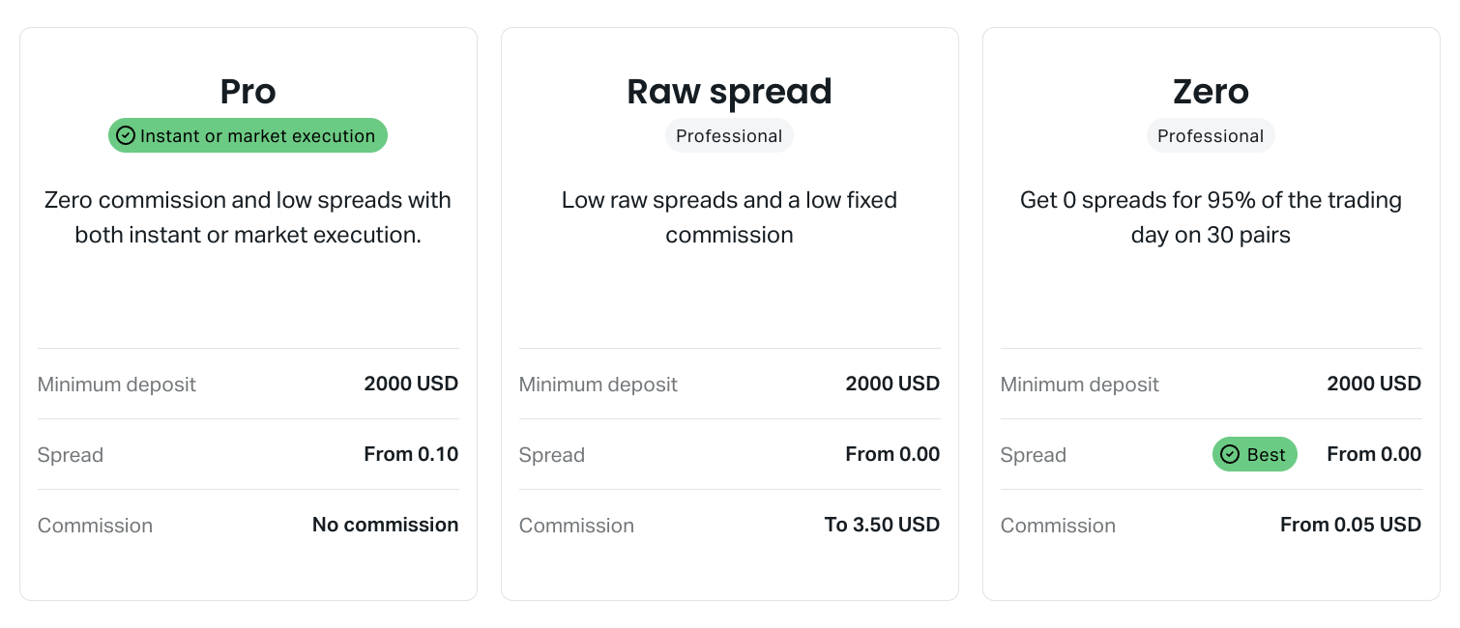The image size is (1460, 628).
Task: Click the Professional tag under Raw spread
Action: coord(729,135)
